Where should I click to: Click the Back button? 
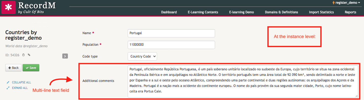[13, 68]
